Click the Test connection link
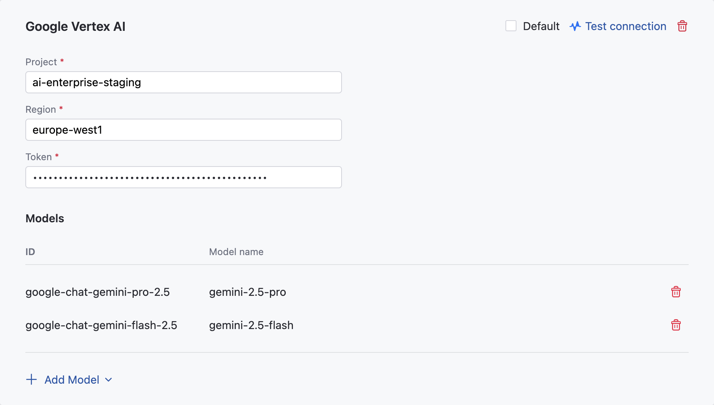Viewport: 714px width, 405px height. 625,26
